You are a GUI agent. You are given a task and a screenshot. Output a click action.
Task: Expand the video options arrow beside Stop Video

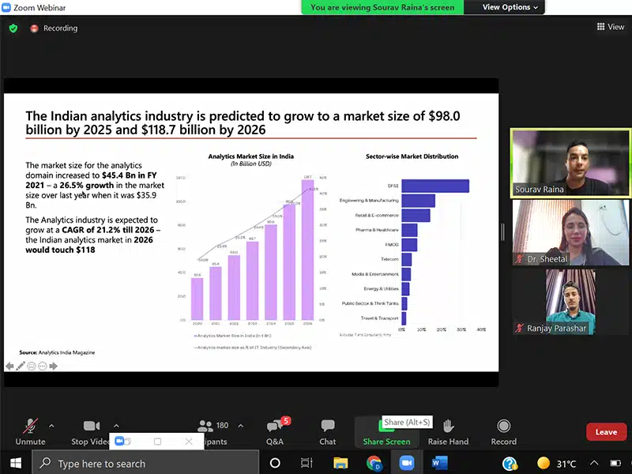(x=116, y=425)
